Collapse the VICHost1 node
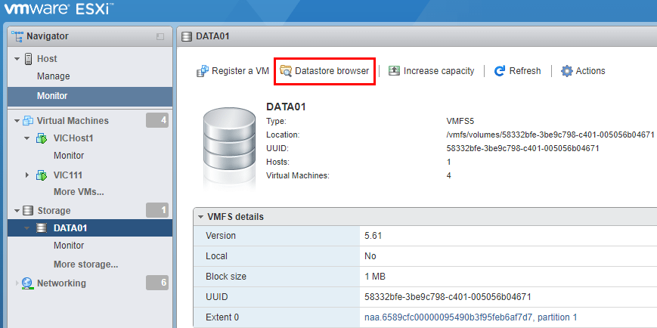Image resolution: width=657 pixels, height=328 pixels. pyautogui.click(x=26, y=138)
